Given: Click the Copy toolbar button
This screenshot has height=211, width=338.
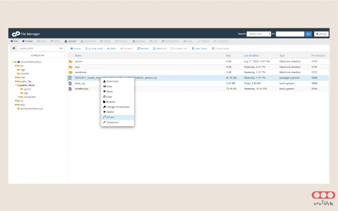Looking at the screenshot, I should pyautogui.click(x=42, y=41).
